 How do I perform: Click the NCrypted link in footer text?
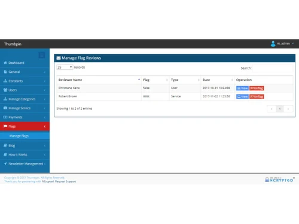coord(48,182)
